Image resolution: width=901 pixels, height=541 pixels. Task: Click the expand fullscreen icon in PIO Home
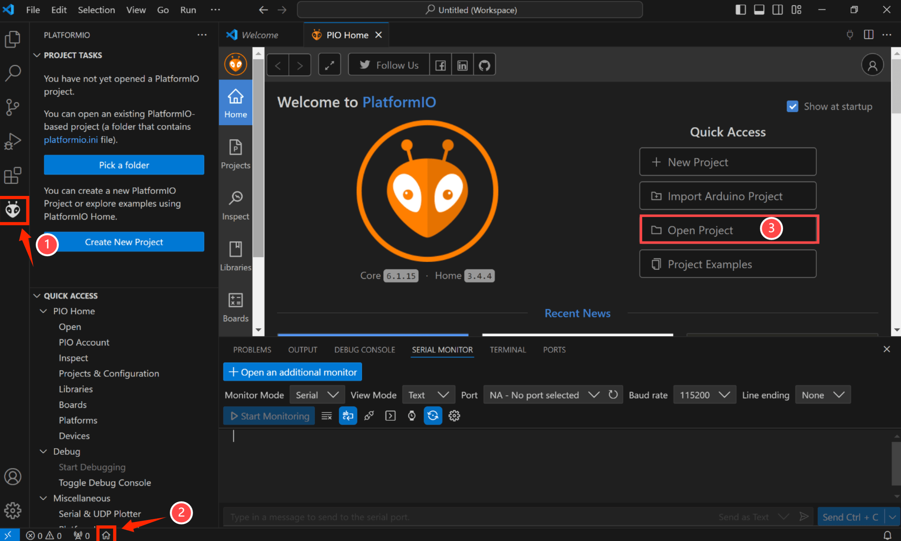(x=330, y=65)
